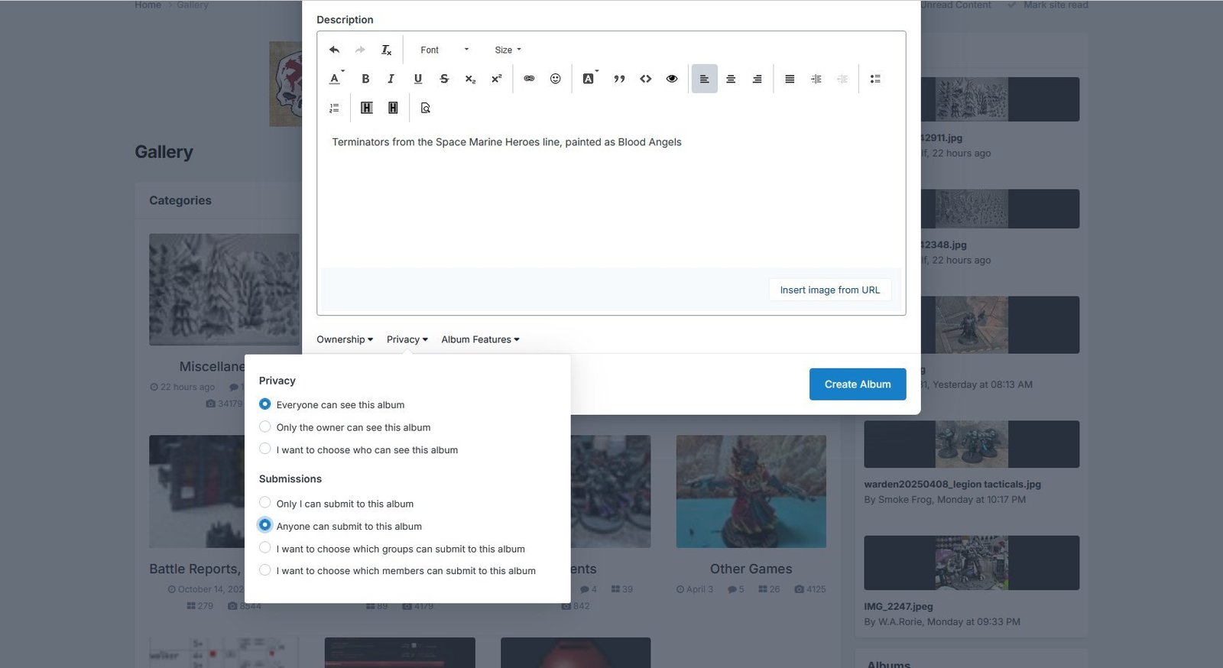
Task: Select Anyone can submit to this album
Action: point(264,525)
